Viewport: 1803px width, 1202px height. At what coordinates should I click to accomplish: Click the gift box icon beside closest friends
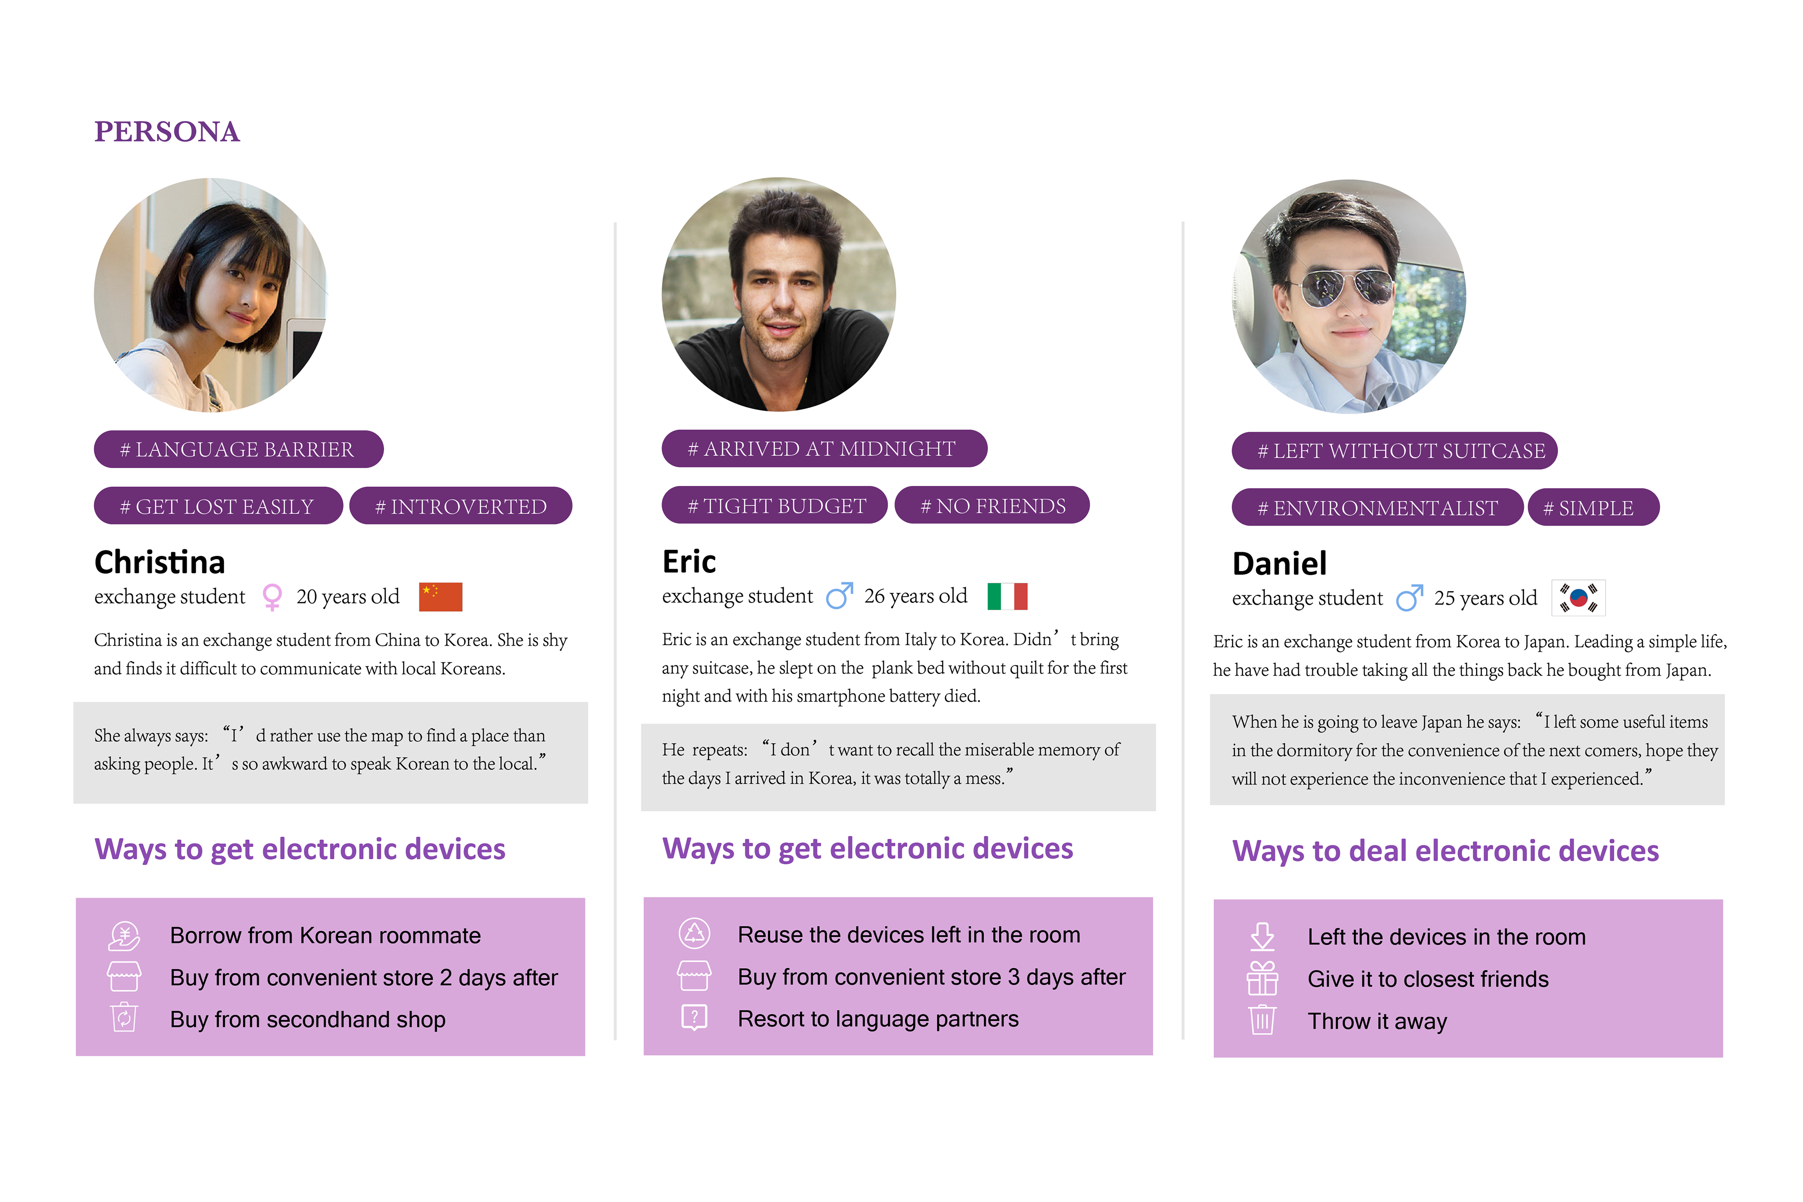(x=1262, y=978)
